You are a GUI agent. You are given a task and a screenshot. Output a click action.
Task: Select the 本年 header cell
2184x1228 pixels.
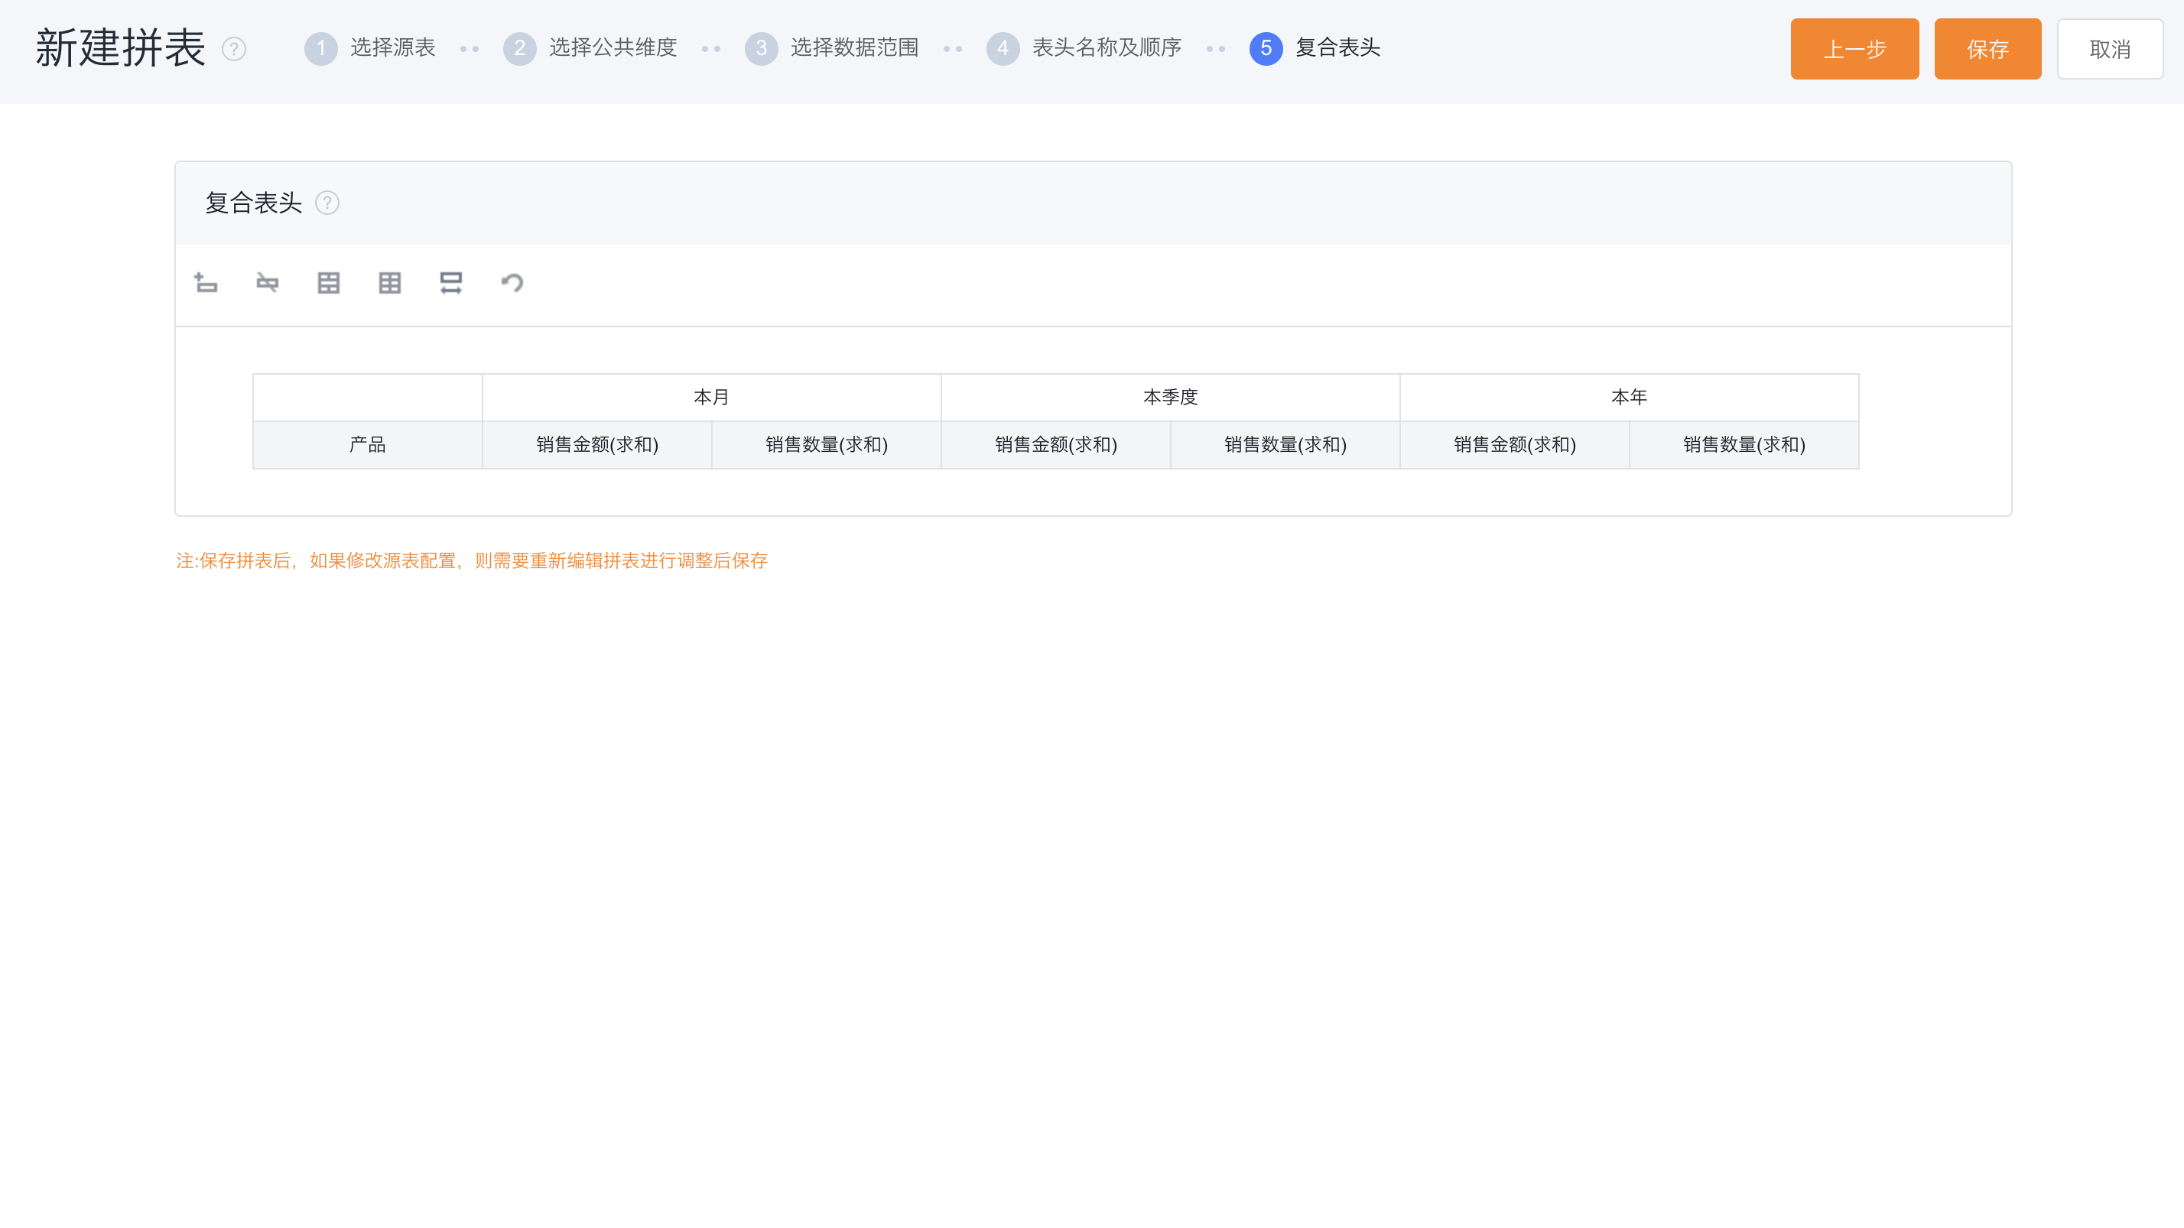(x=1629, y=397)
